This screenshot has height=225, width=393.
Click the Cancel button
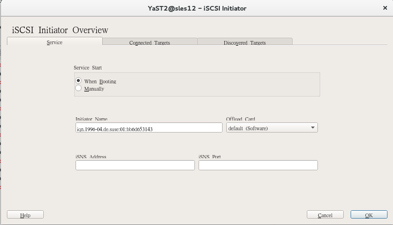coord(325,214)
